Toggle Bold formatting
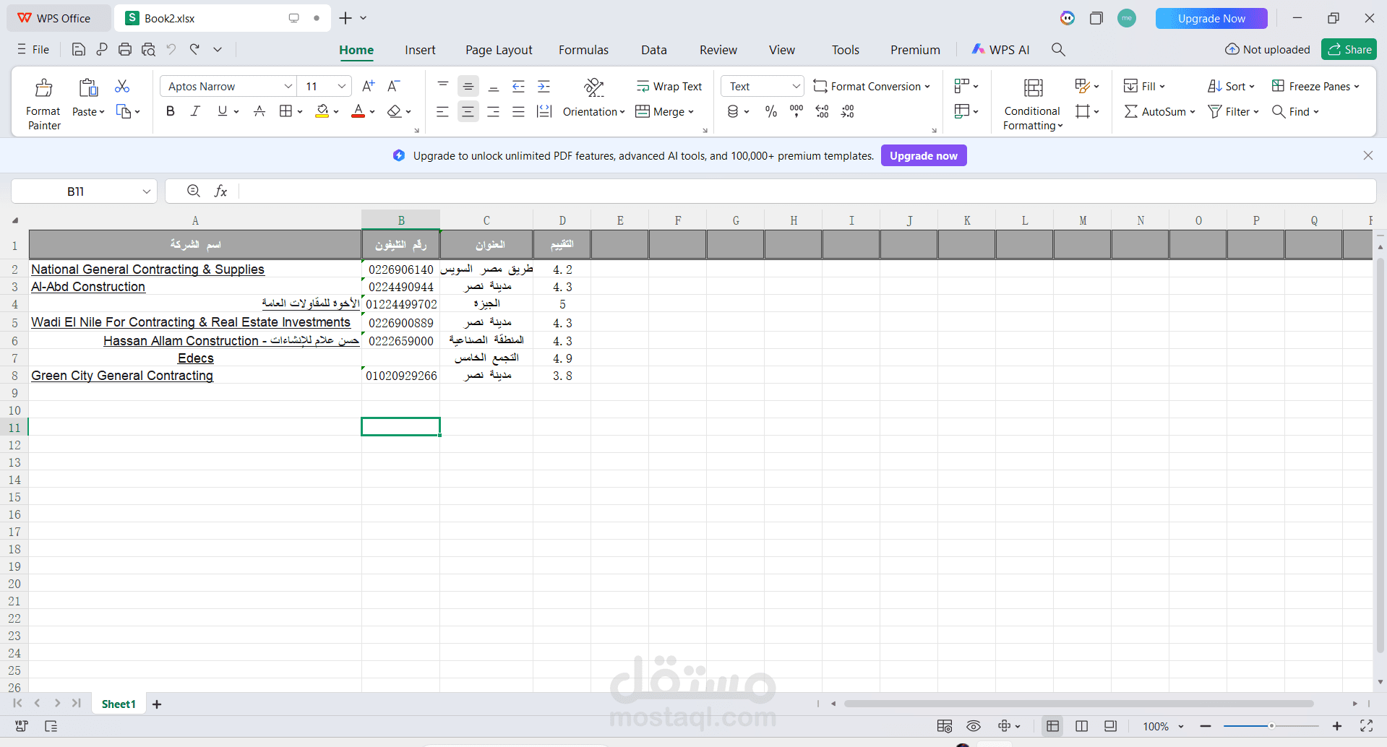Viewport: 1387px width, 747px height. pyautogui.click(x=171, y=111)
